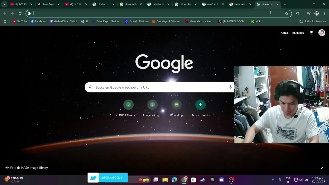Open Google apps grid launcher
This screenshot has height=185, width=329.
pos(312,33)
